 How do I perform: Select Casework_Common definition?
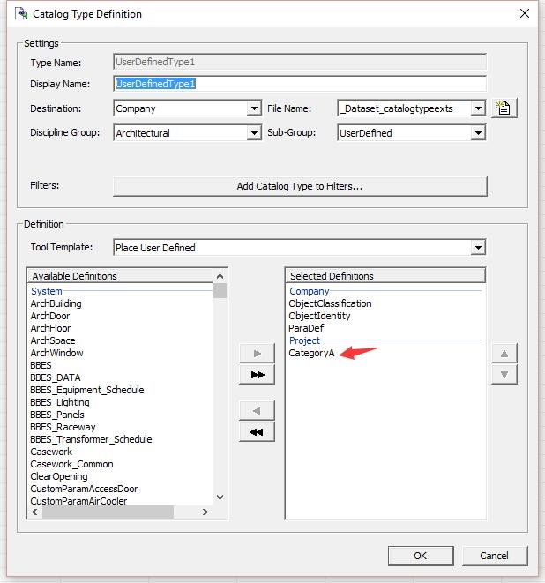point(71,464)
